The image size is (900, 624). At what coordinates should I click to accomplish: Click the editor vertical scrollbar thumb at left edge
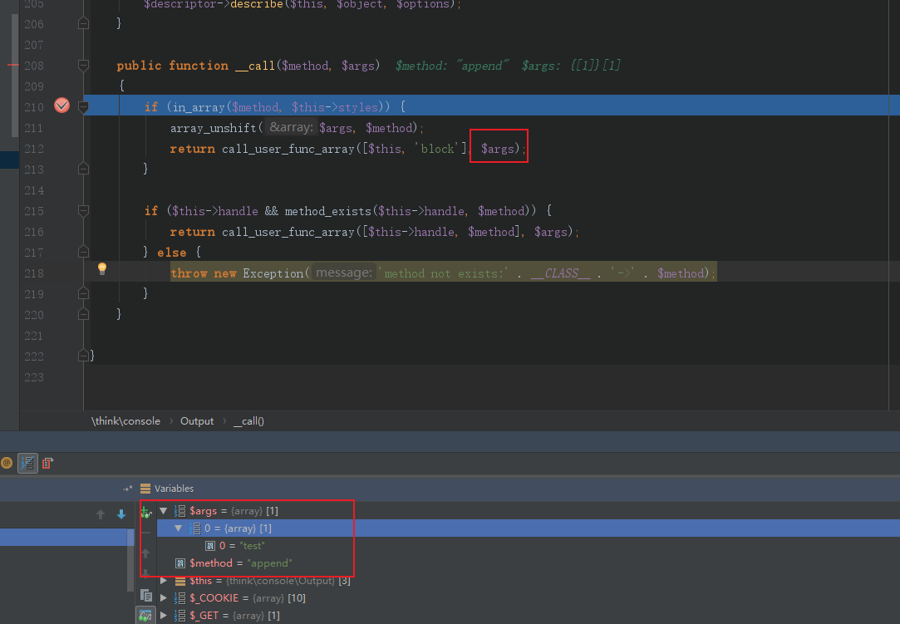click(14, 75)
